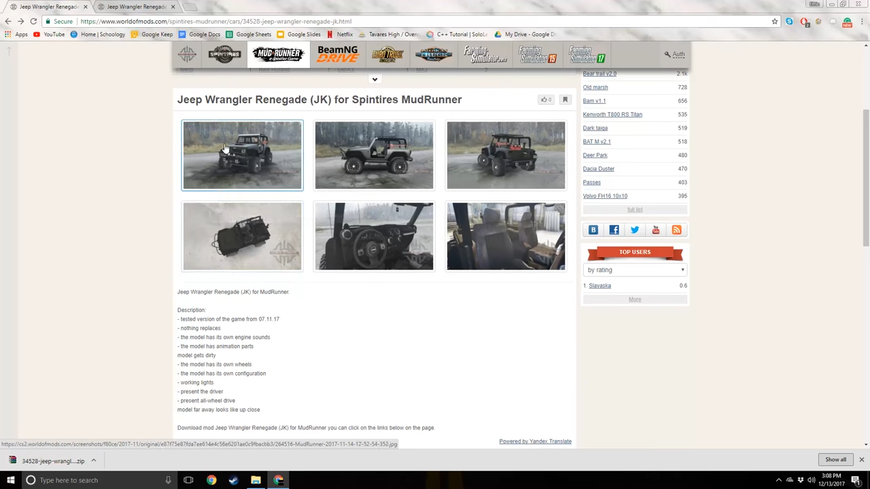The width and height of the screenshot is (870, 489).
Task: Open the VK social icon
Action: (593, 230)
